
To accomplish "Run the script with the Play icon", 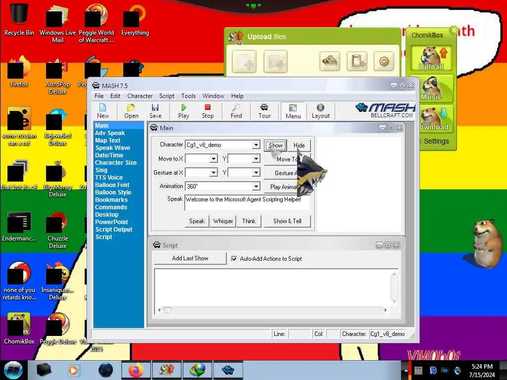I will 184,111.
